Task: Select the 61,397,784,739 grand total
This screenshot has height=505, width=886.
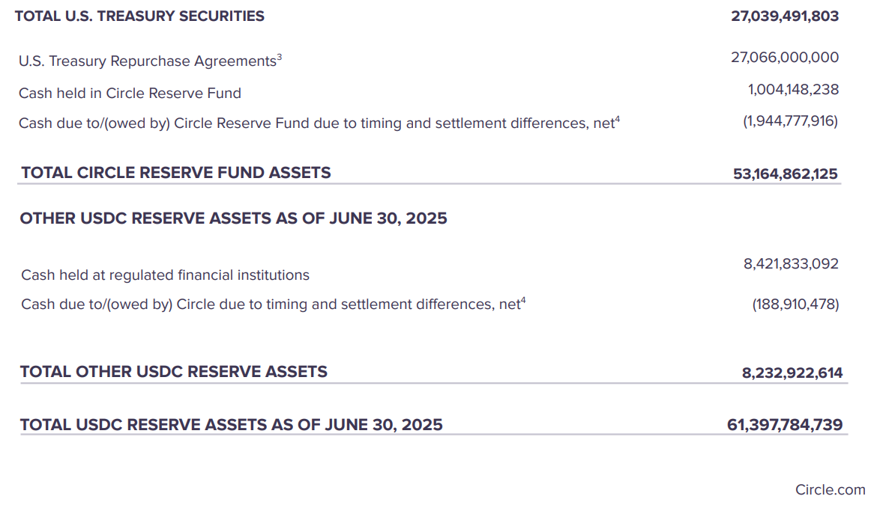Action: [x=785, y=426]
